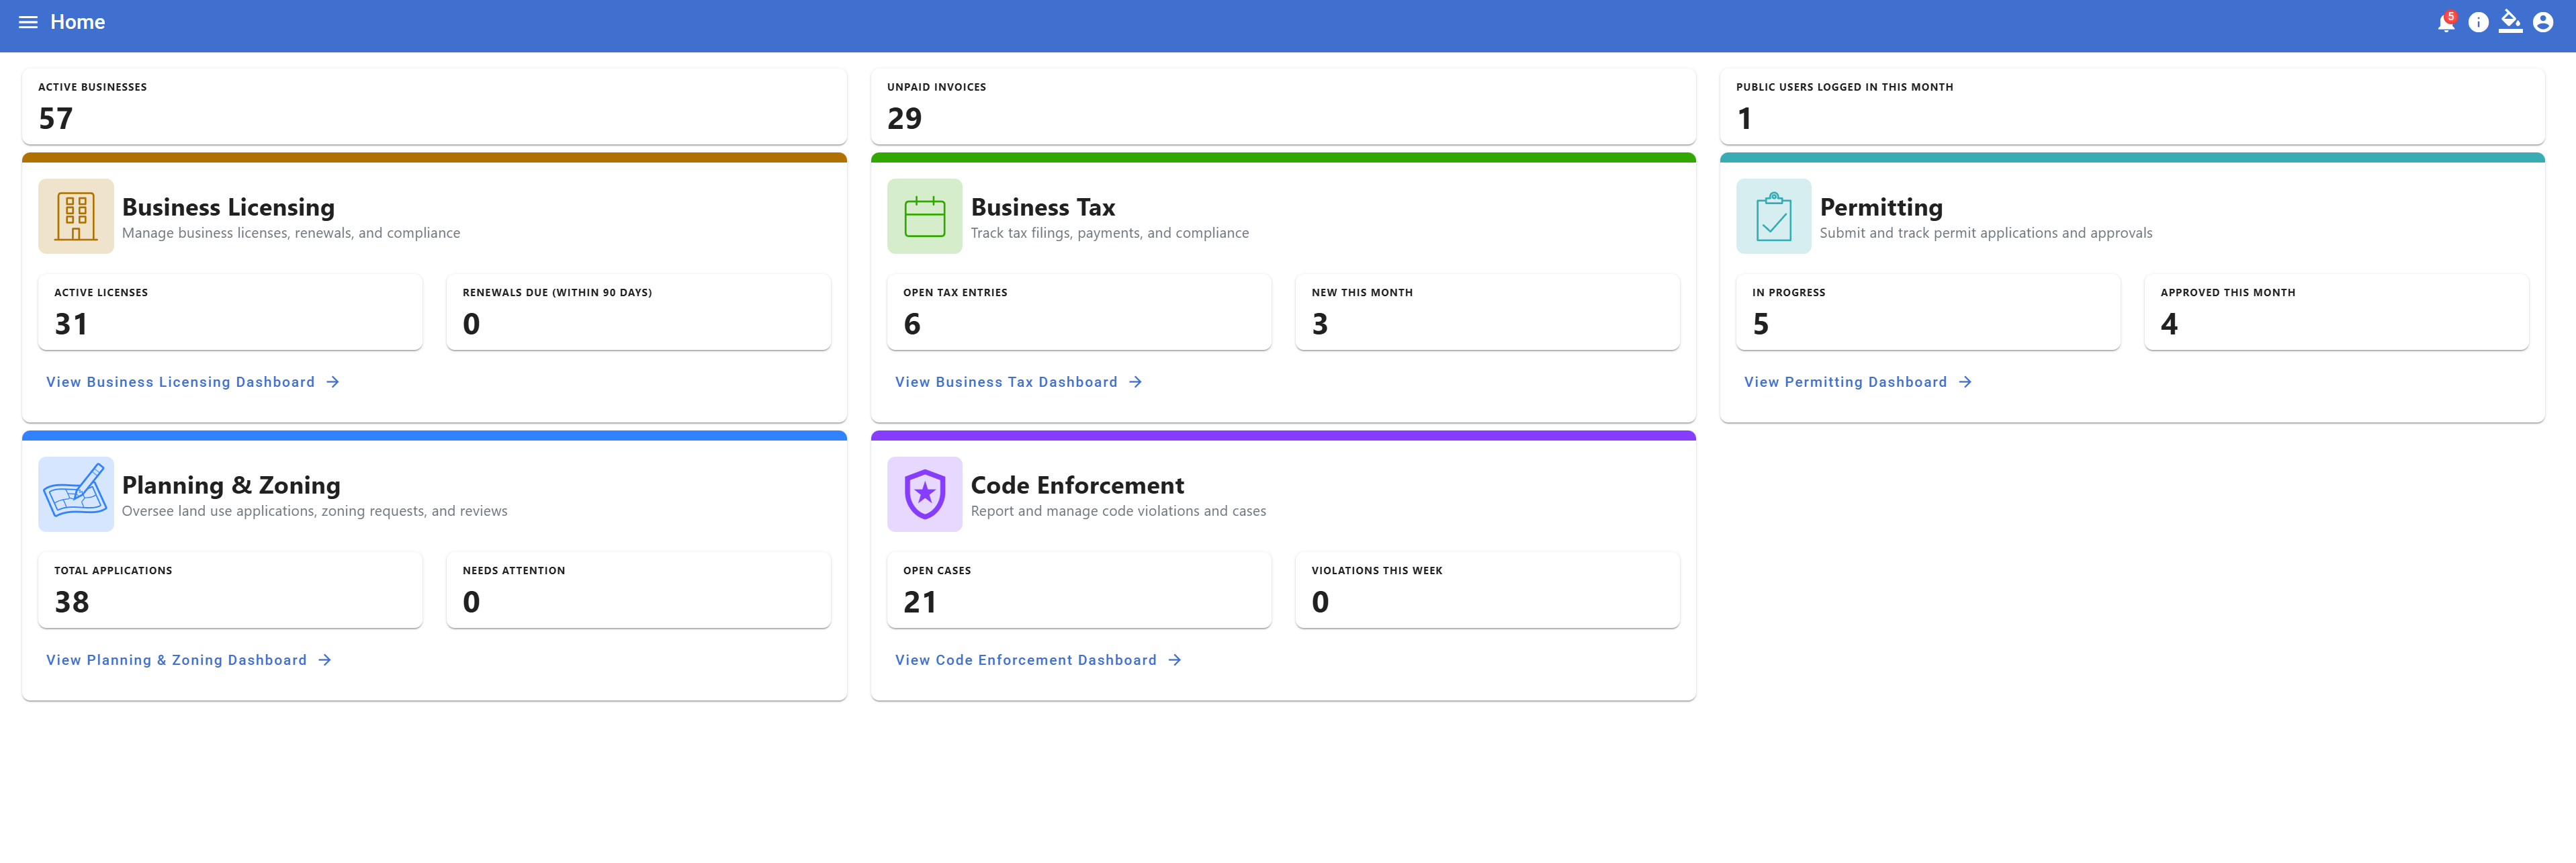
Task: Open View Planning & Zoning Dashboard link
Action: (188, 660)
